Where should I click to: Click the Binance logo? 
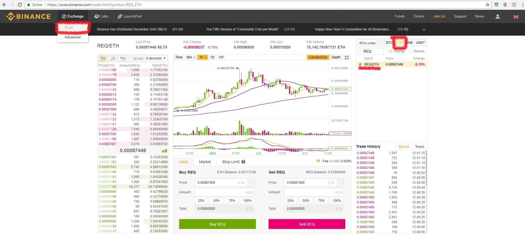point(29,16)
